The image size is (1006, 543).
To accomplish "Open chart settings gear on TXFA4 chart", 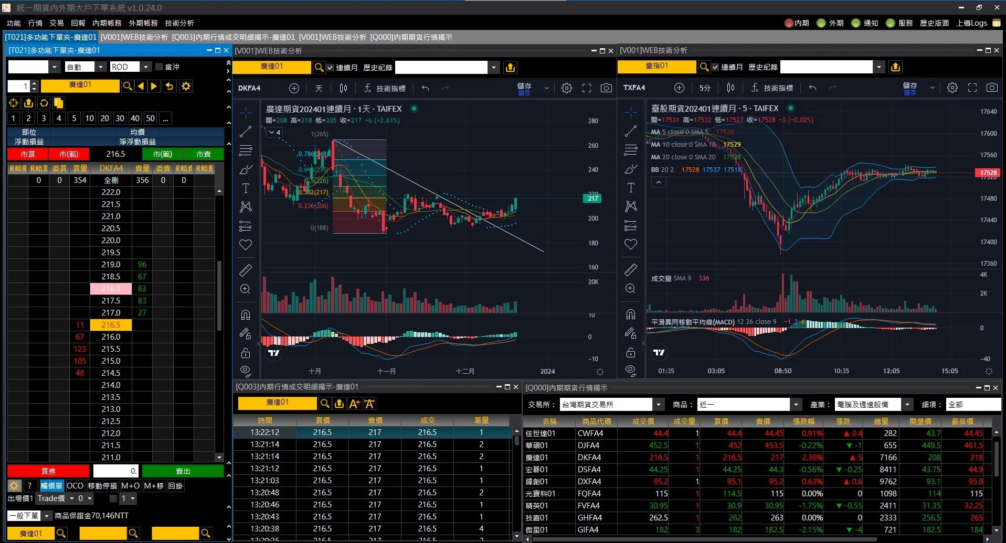I will coord(952,88).
